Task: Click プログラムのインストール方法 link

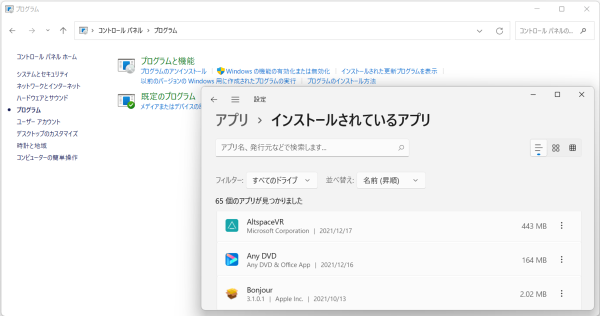Action: point(341,81)
